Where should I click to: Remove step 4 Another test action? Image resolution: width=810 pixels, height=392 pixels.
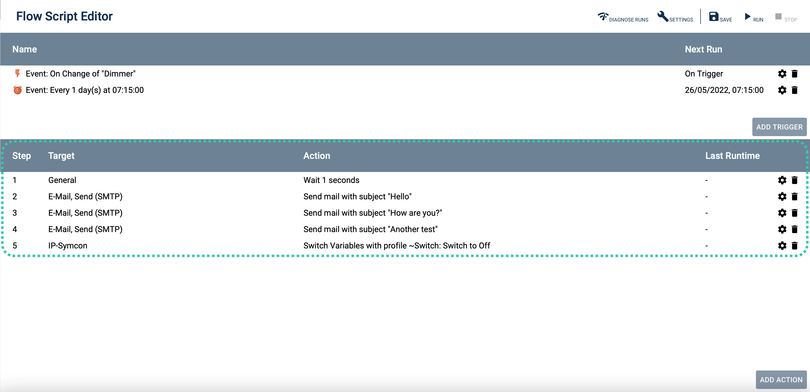(x=794, y=229)
